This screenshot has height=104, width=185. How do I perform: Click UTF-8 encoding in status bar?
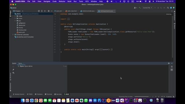click(163, 96)
